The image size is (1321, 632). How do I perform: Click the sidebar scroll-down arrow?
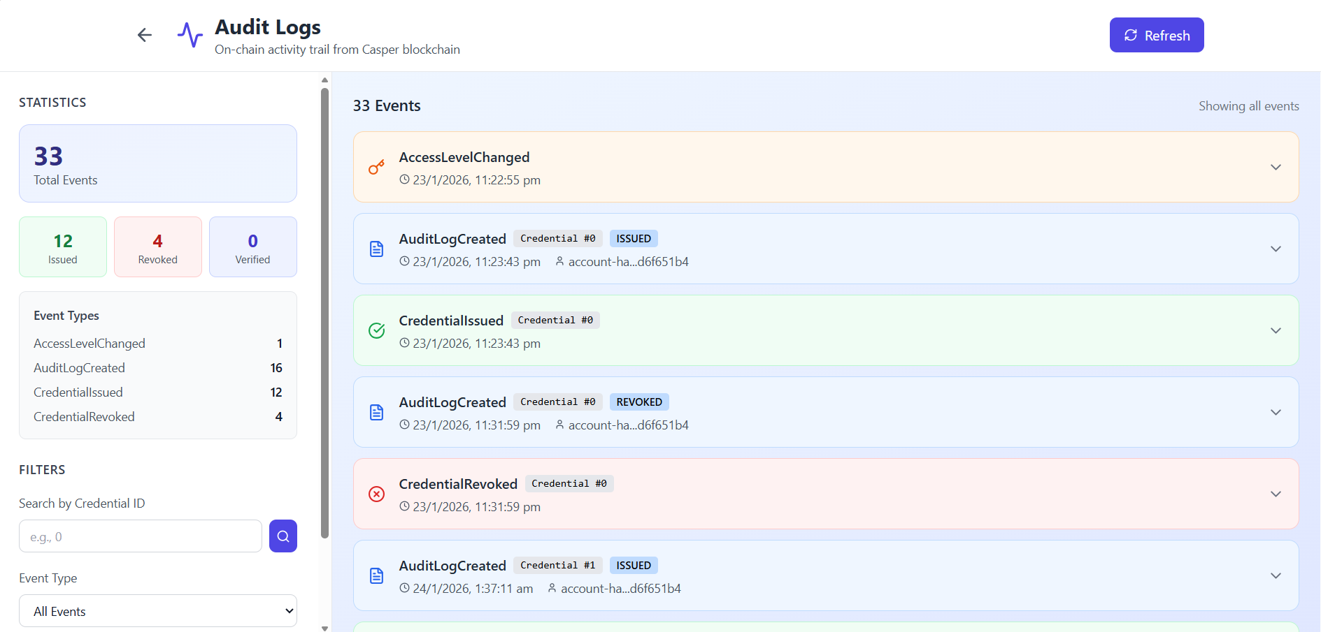324,628
